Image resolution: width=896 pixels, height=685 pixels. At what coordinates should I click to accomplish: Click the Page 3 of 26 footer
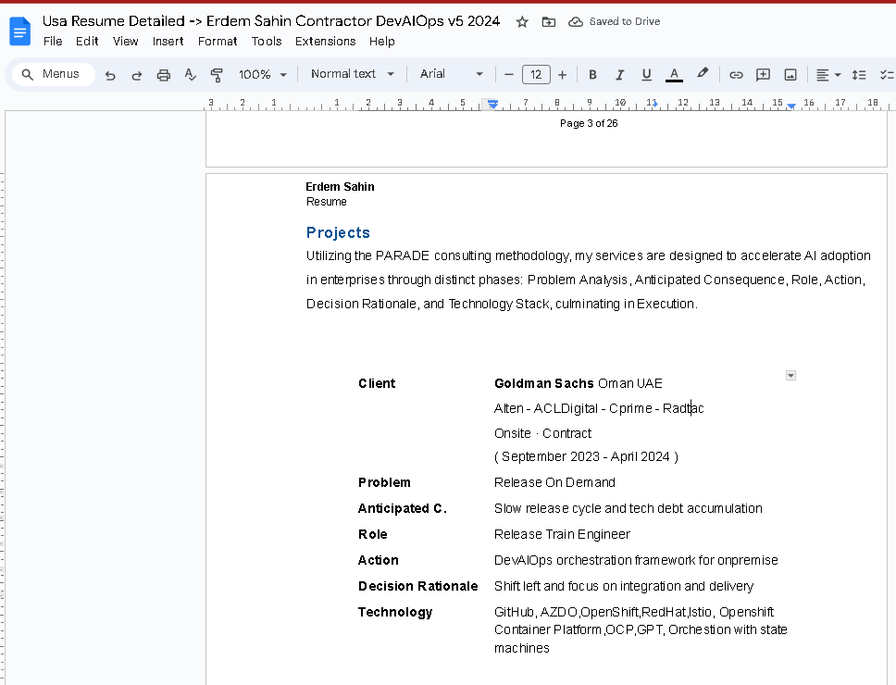(x=589, y=123)
